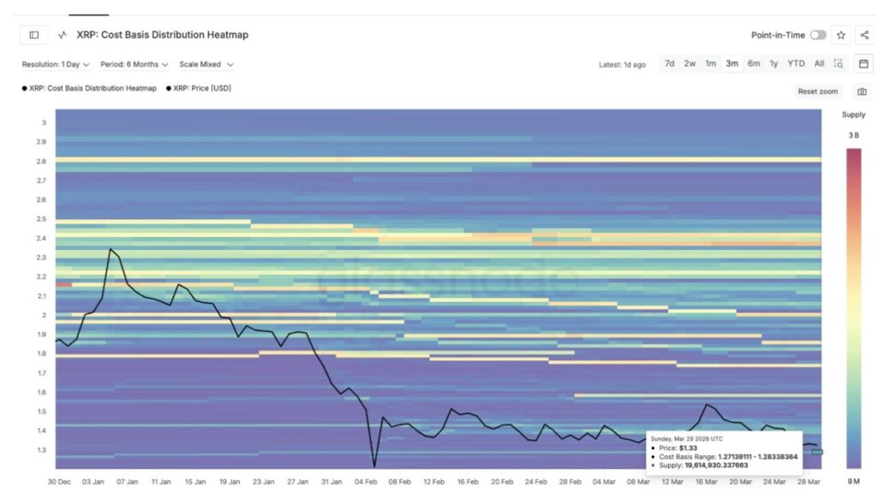Click the Reset zoom button

point(819,92)
